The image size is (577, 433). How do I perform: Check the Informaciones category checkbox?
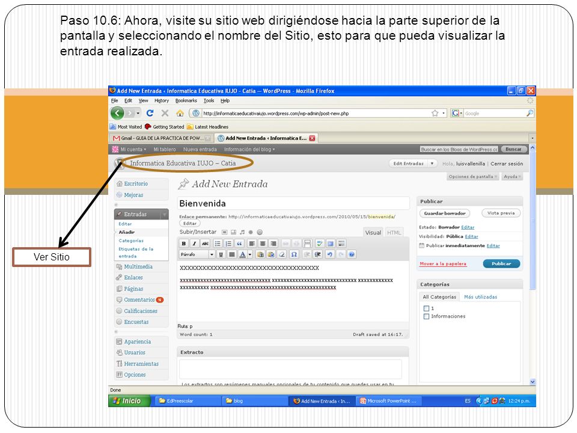click(x=426, y=316)
